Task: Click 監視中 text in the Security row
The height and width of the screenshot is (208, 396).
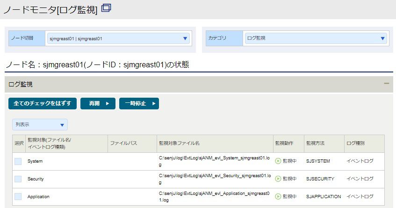Action: pos(289,179)
